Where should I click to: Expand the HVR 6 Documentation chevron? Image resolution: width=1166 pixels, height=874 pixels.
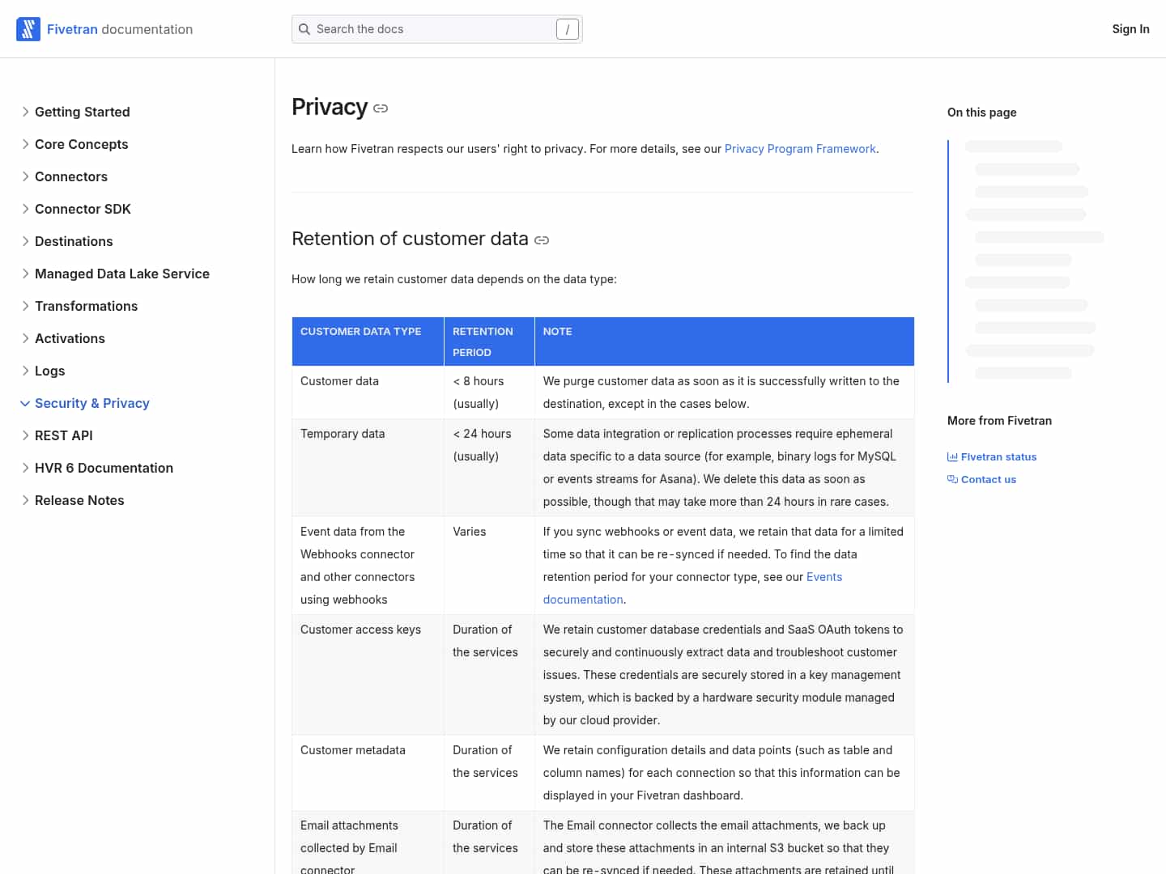pyautogui.click(x=25, y=468)
